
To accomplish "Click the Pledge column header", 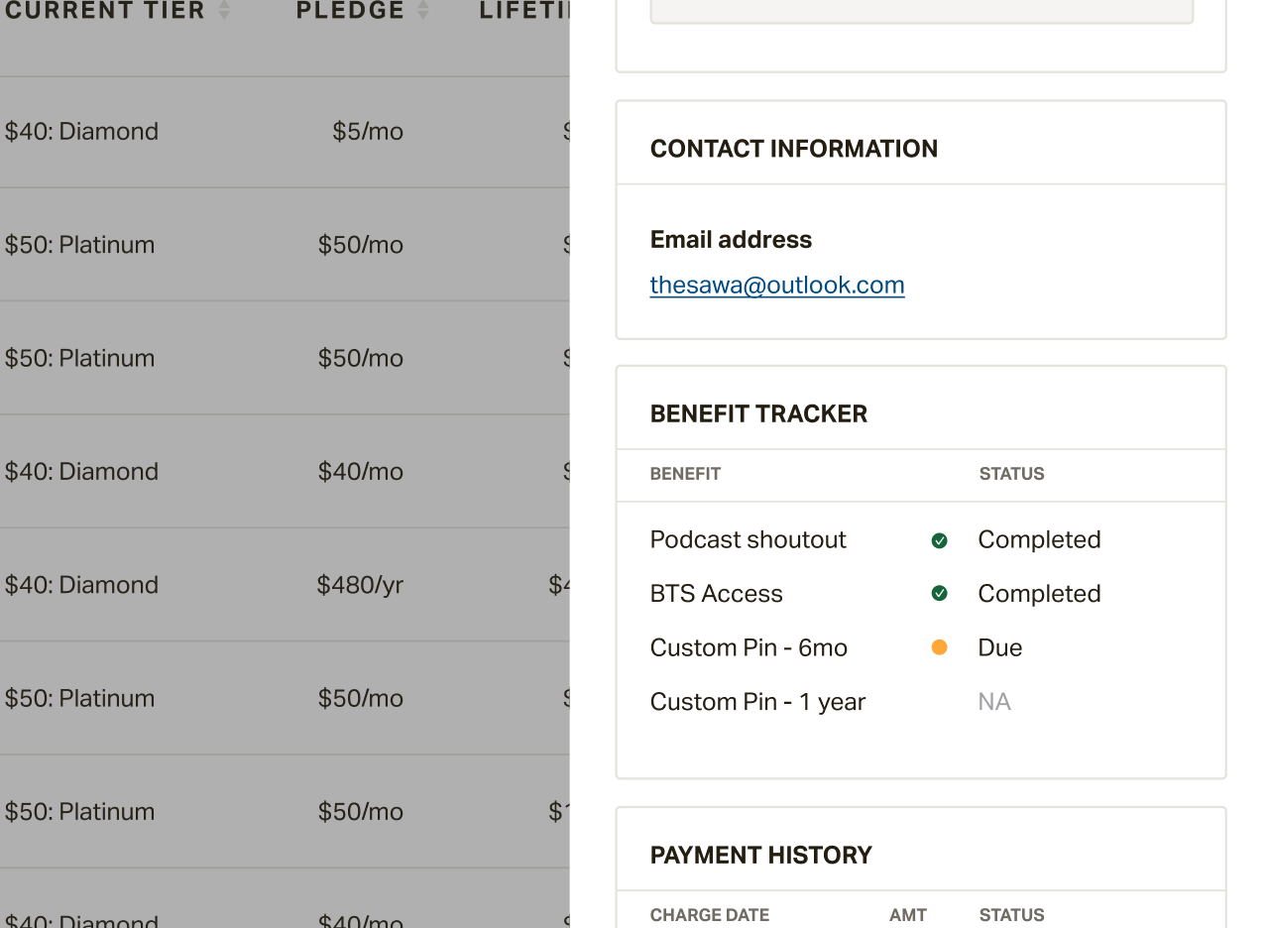I will pyautogui.click(x=350, y=10).
